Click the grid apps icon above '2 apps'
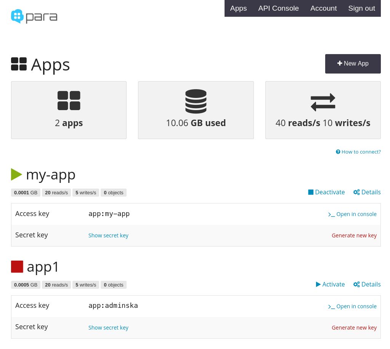390x349 pixels. (x=69, y=100)
